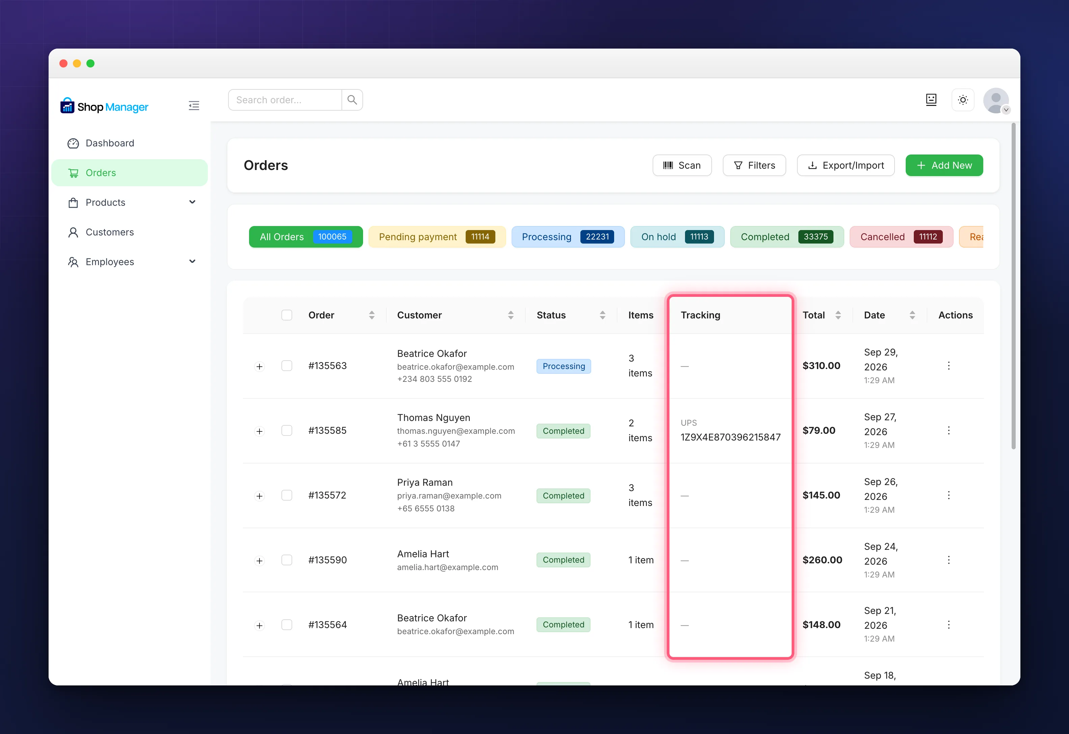Show the All Orders tab
The width and height of the screenshot is (1069, 734).
click(x=306, y=237)
